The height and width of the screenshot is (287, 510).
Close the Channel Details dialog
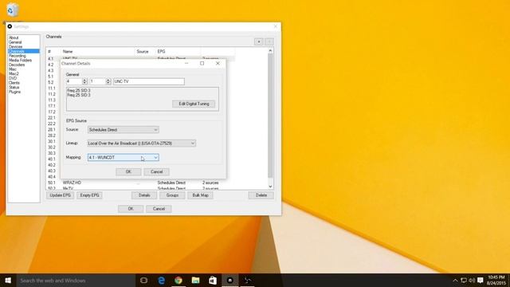pos(218,64)
